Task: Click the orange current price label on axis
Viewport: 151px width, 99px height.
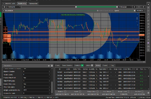Action: point(141,35)
